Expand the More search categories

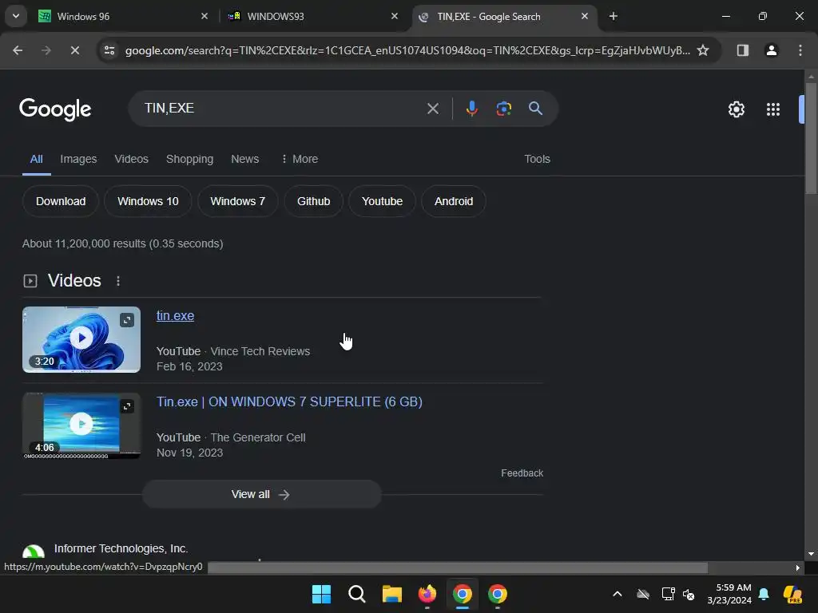300,159
